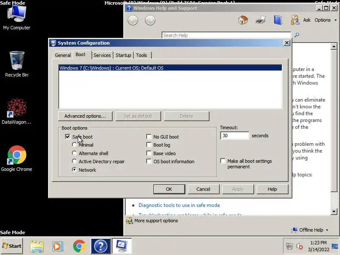Image resolution: width=340 pixels, height=255 pixels.
Task: Click the taskbar clock showing 1:23 PM
Action: point(318,246)
